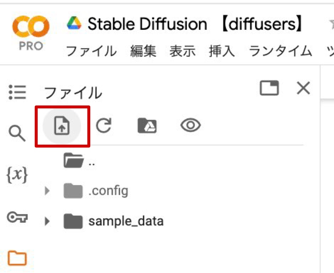Open the secrets key panel

click(17, 217)
